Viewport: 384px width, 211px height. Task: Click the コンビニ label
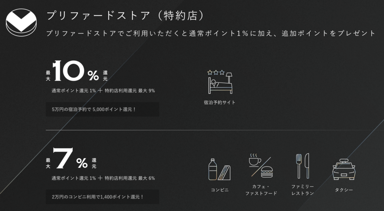[x=220, y=190]
